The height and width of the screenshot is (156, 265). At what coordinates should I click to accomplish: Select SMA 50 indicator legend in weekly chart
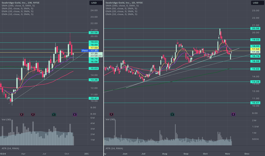pos(17,9)
